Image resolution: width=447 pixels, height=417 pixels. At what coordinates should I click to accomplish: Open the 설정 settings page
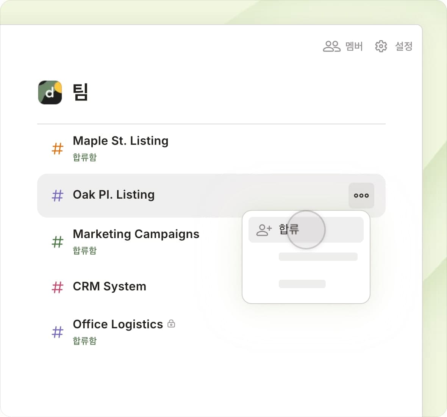[x=403, y=46]
